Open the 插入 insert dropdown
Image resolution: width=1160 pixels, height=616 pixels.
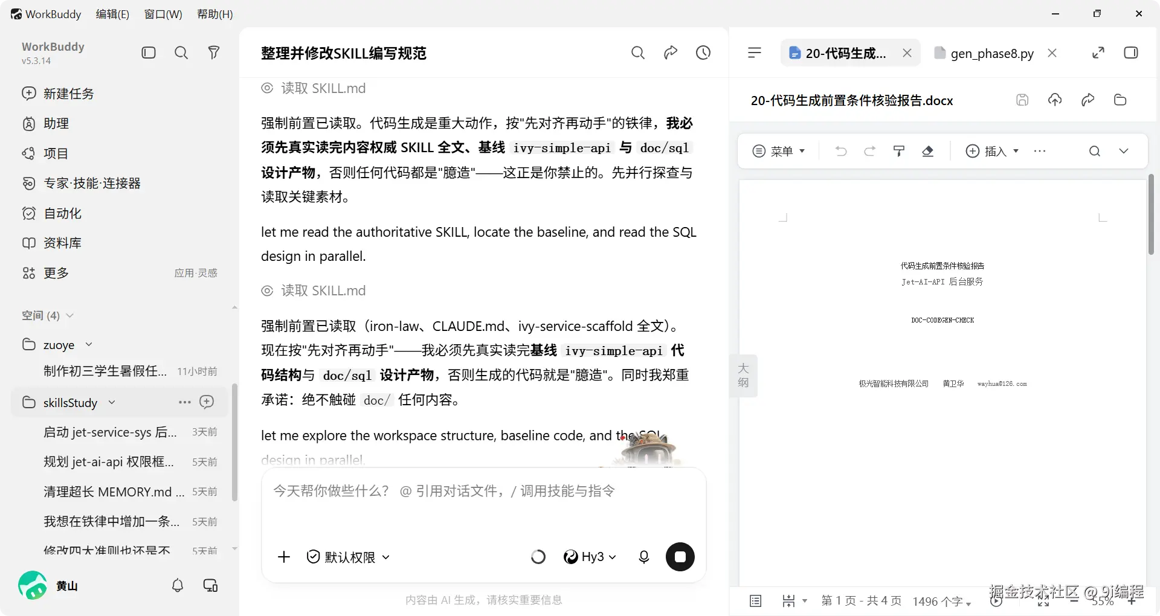tap(993, 151)
